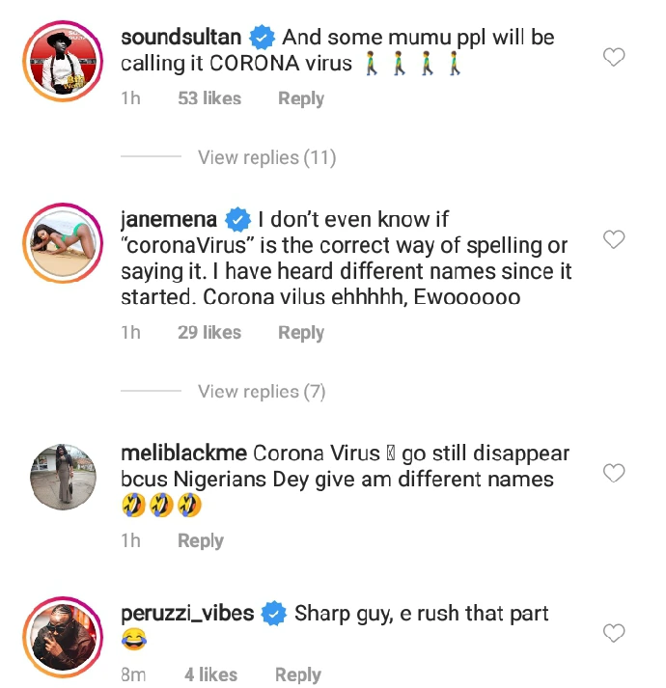This screenshot has height=688, width=666.
Task: Expand View replies (11)
Action: (266, 157)
